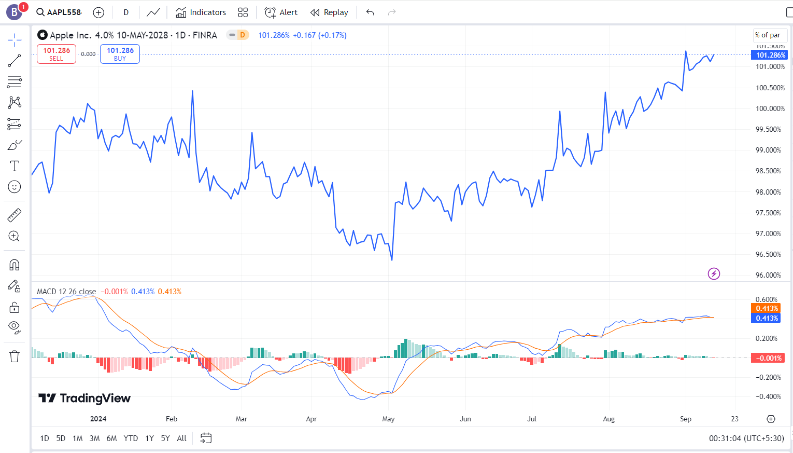
Task: Open the user profile avatar menu
Action: click(15, 11)
